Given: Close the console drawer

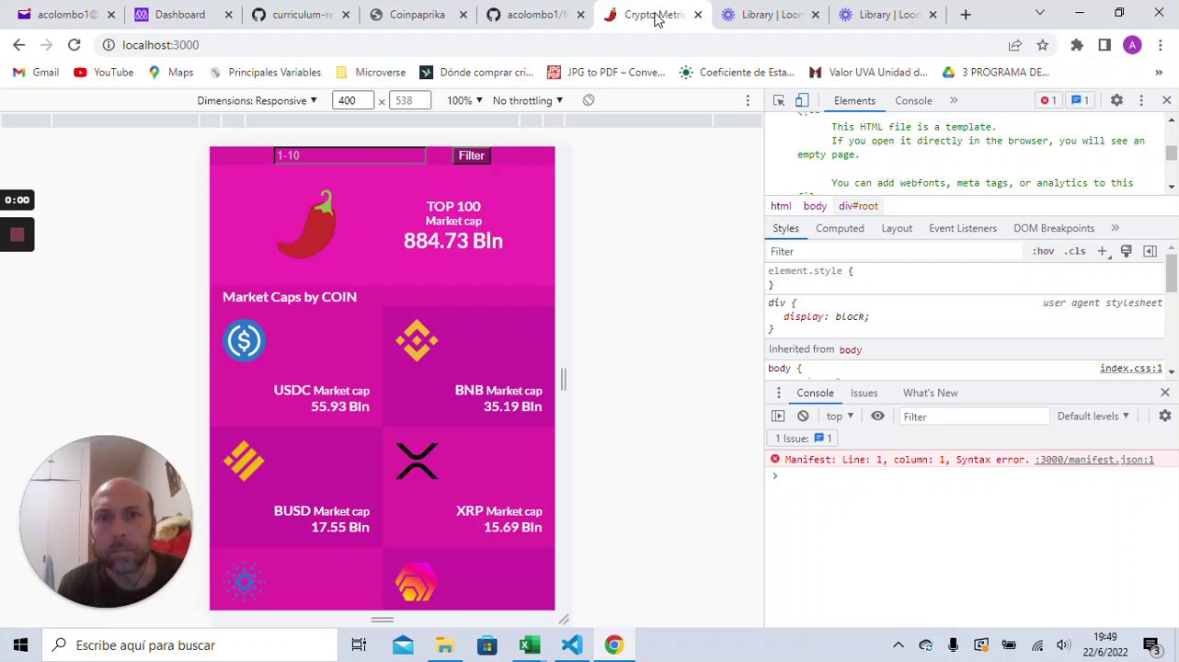Looking at the screenshot, I should pyautogui.click(x=1165, y=393).
